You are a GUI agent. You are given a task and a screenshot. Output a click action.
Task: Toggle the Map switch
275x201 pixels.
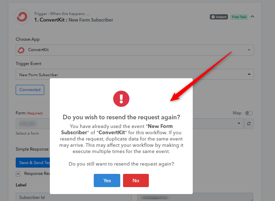pos(249,113)
